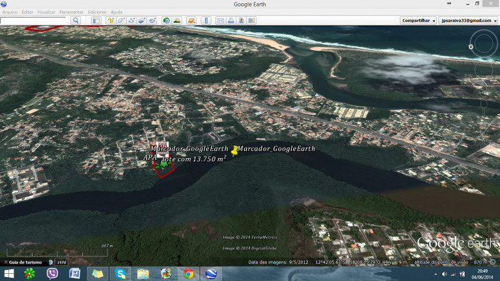Open Google Chrome from the taskbar

click(x=188, y=274)
